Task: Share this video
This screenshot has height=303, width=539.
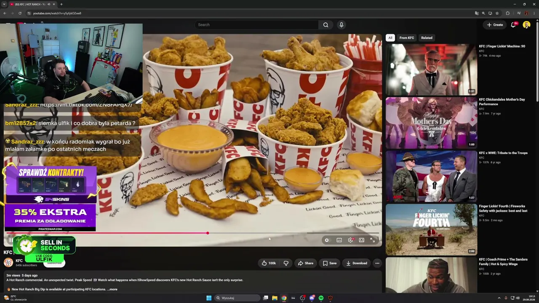Action: (306, 263)
